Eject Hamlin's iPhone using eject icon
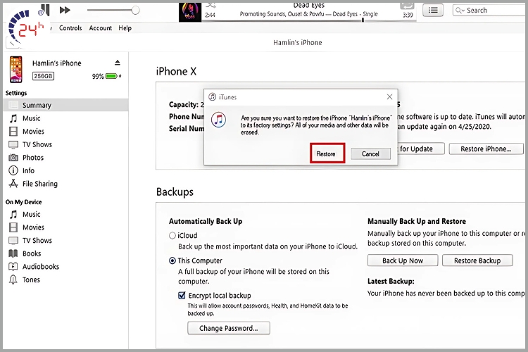Viewport: 528px width, 352px height. [x=117, y=63]
